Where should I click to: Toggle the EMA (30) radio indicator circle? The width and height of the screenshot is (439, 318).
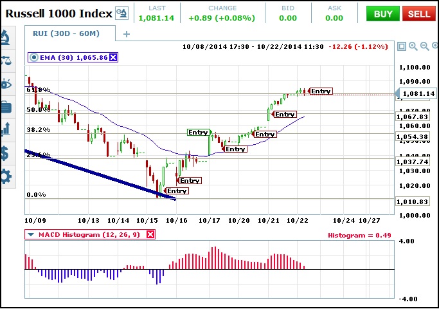pyautogui.click(x=33, y=57)
